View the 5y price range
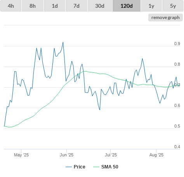 (173, 6)
